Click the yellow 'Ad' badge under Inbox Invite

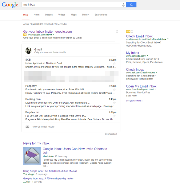click(x=25, y=35)
